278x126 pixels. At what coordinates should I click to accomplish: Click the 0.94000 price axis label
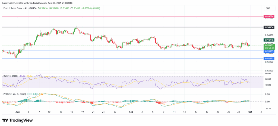(269, 35)
